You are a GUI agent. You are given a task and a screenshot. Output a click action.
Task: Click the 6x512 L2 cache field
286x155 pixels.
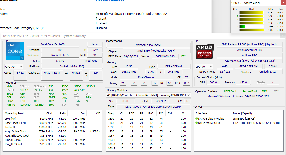point(76,73)
